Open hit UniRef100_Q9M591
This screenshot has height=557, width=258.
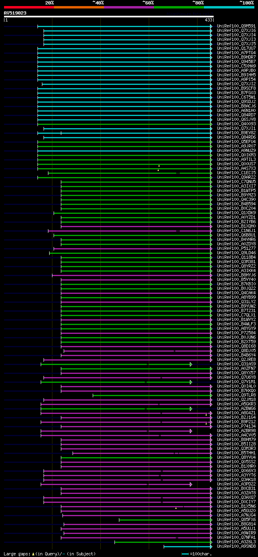point(236,26)
